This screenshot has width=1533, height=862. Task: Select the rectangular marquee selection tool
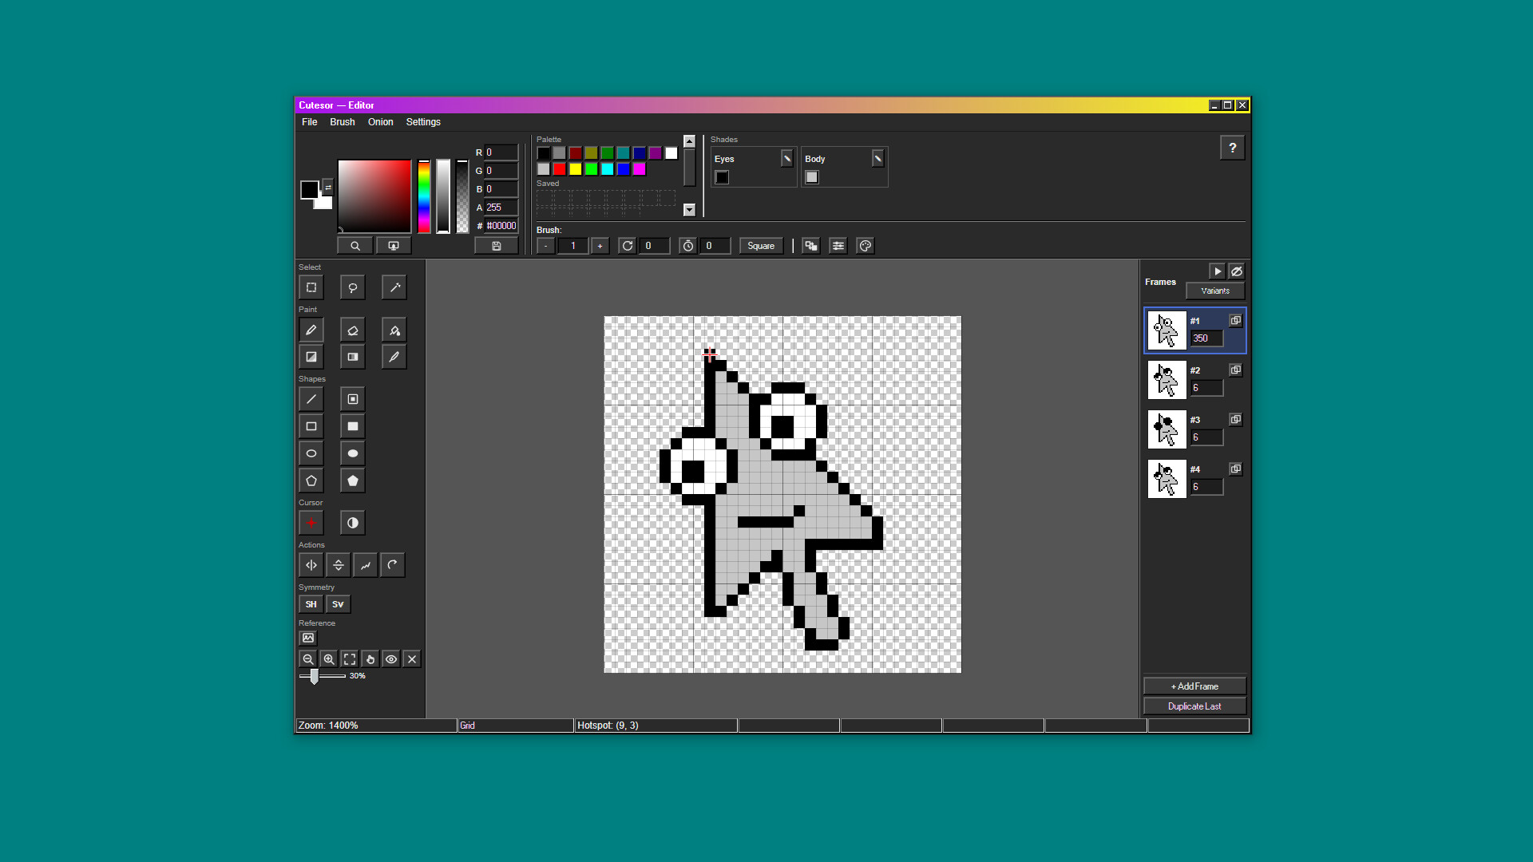pyautogui.click(x=311, y=287)
